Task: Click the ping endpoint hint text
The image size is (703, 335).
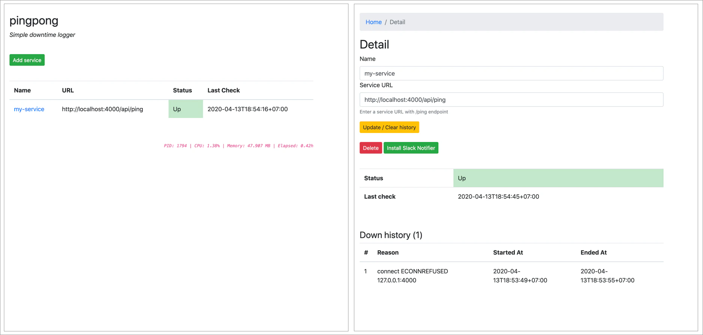Action: click(404, 112)
